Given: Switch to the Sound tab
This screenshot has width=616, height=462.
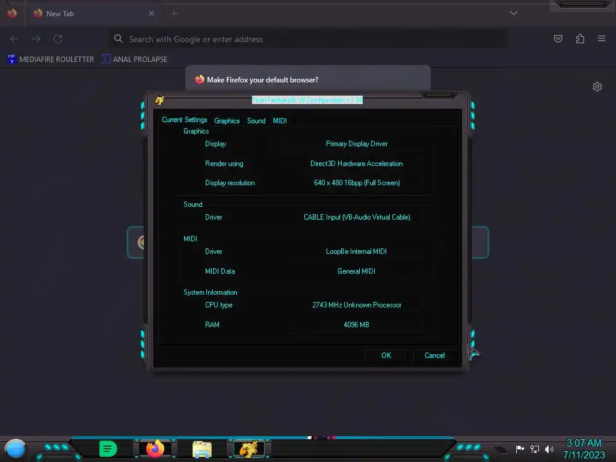Looking at the screenshot, I should (256, 120).
